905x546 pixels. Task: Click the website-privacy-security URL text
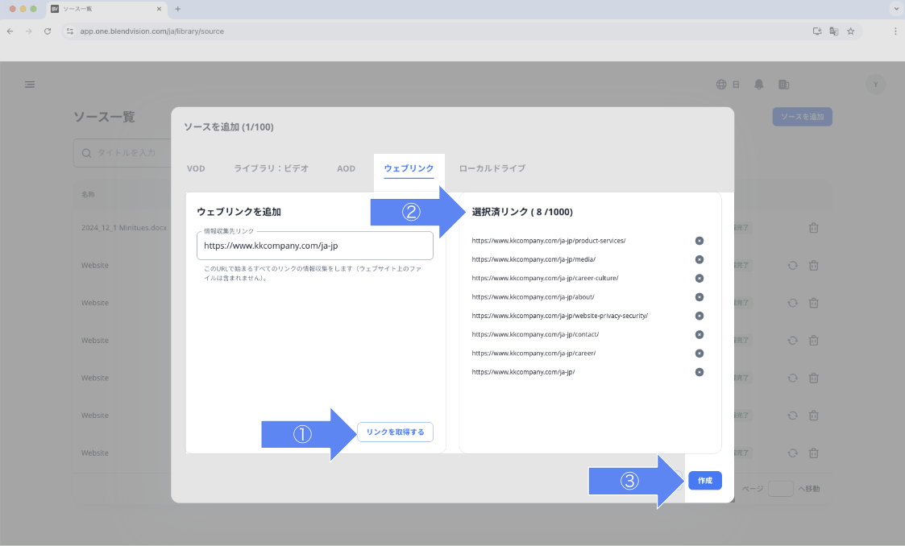click(560, 316)
